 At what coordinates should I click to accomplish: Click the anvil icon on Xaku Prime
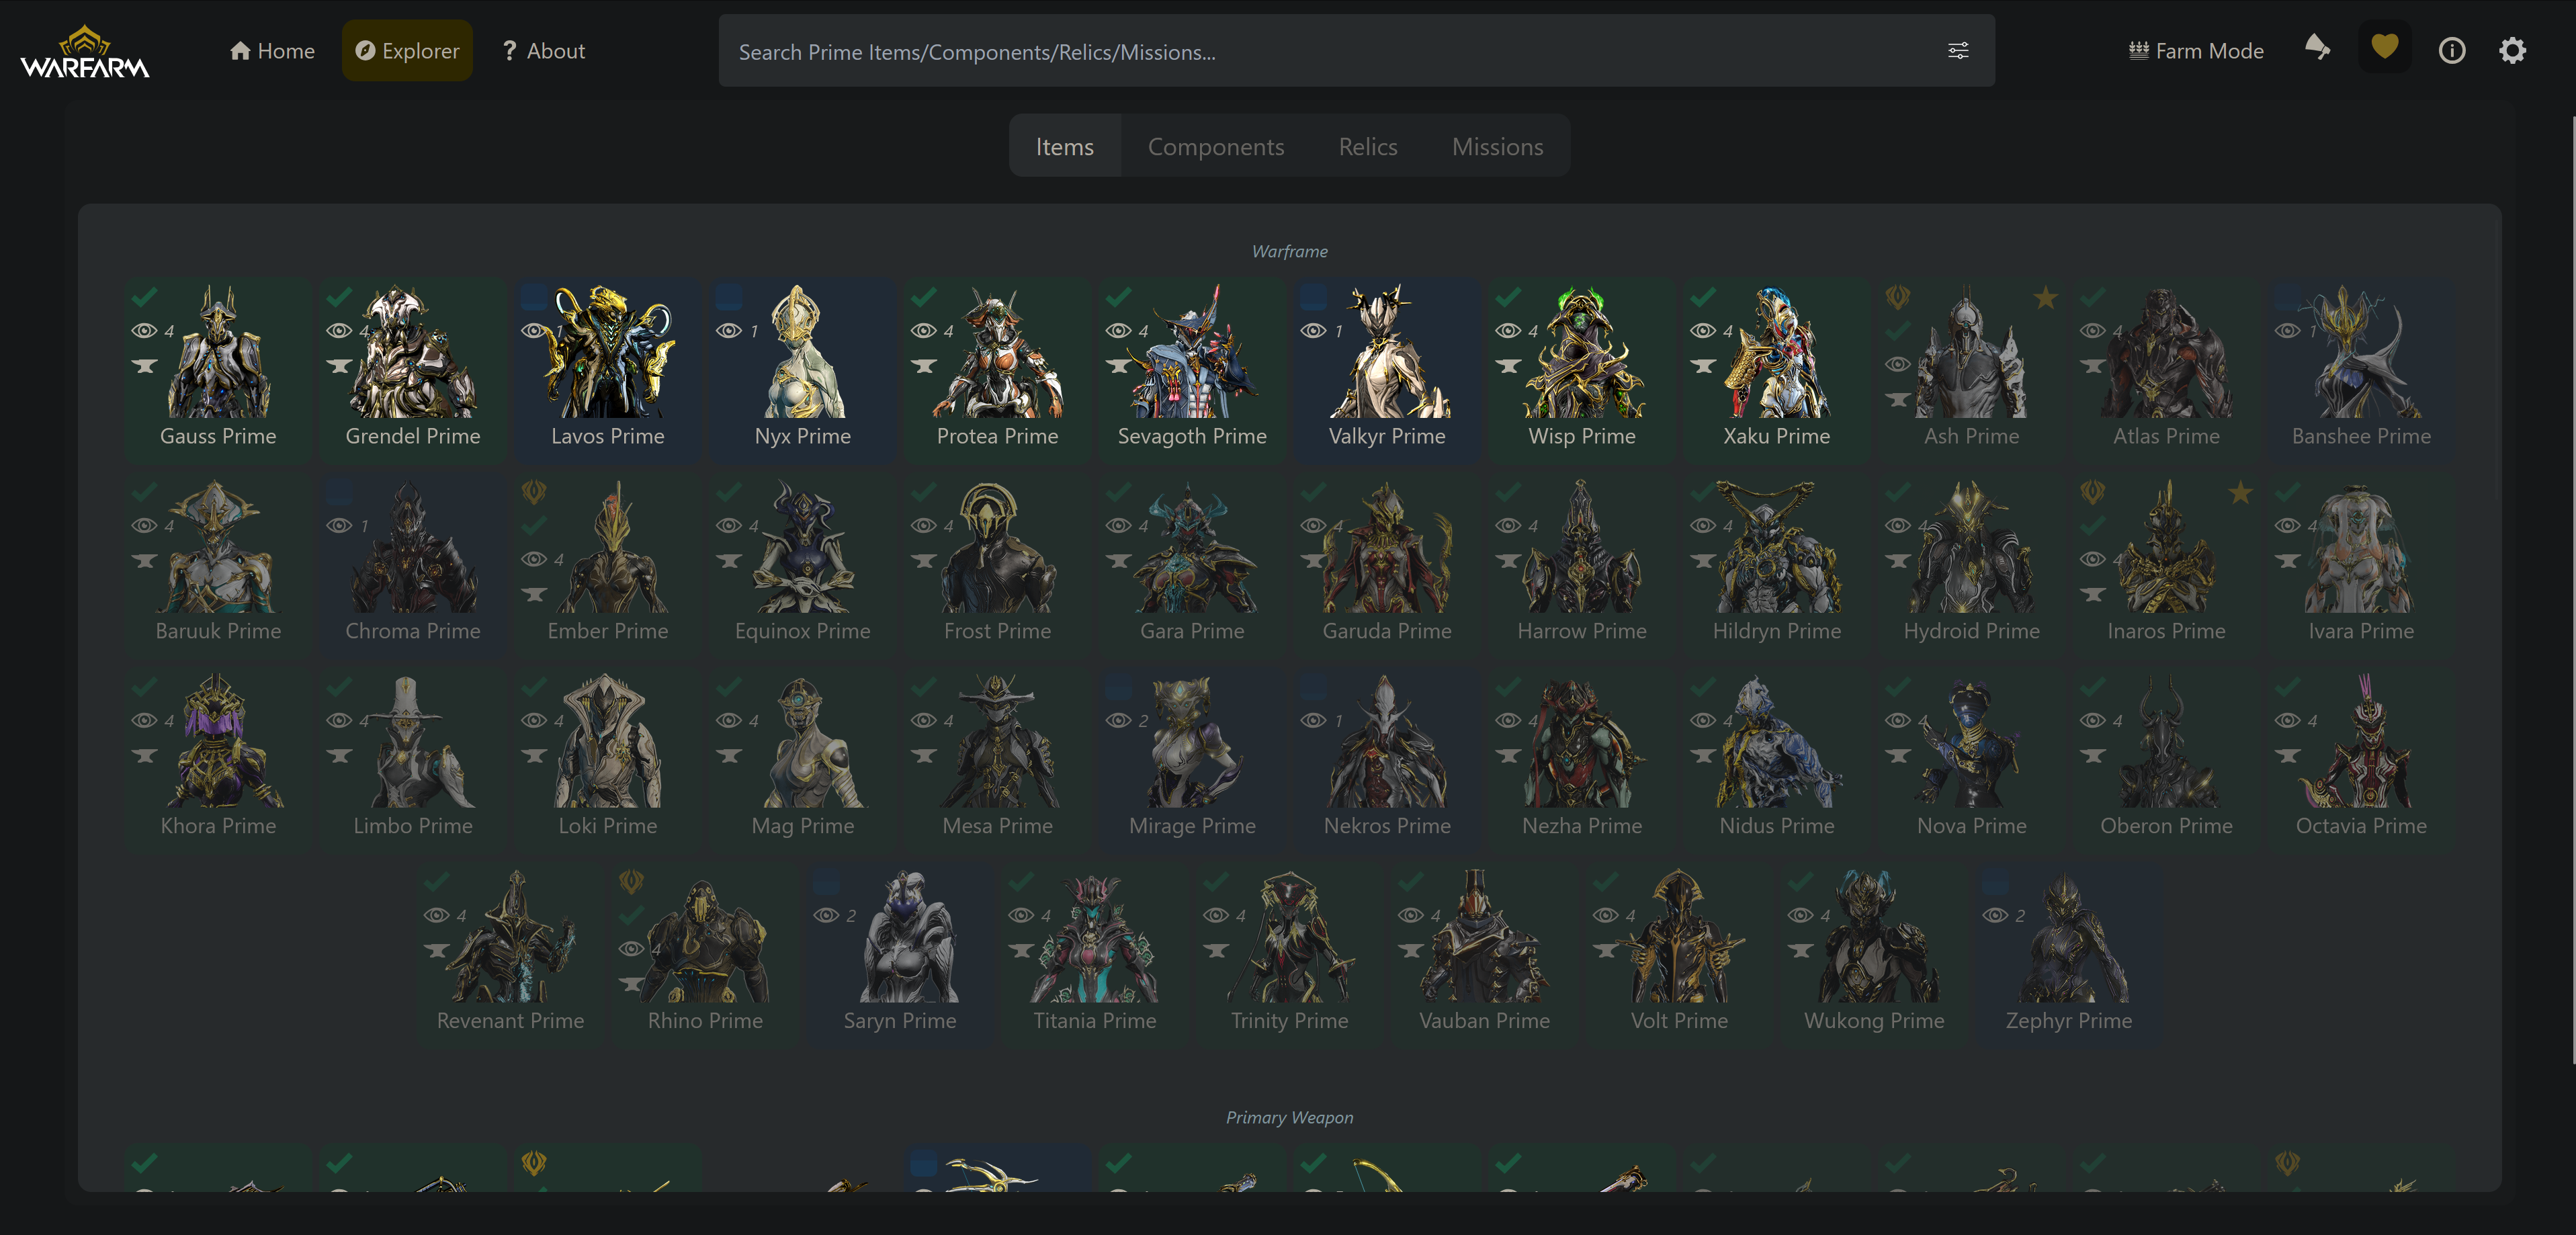click(1703, 366)
